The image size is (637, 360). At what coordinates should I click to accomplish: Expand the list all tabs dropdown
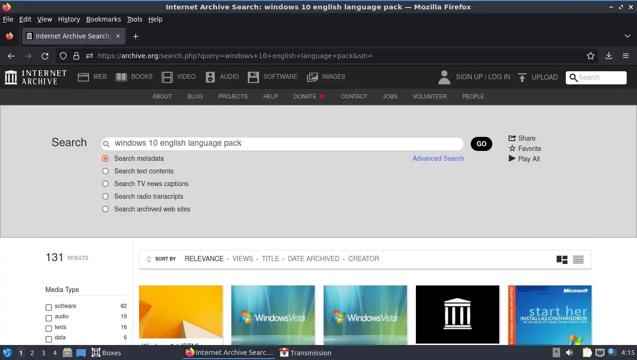point(628,36)
